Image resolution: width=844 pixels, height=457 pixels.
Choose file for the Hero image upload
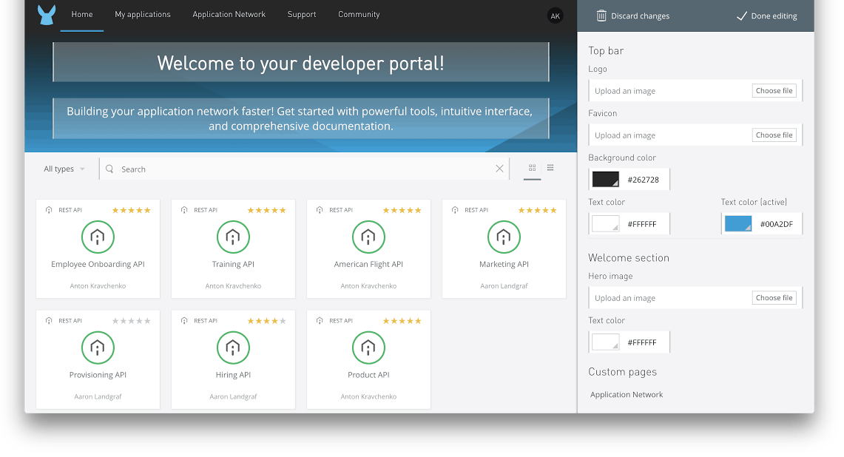pyautogui.click(x=774, y=298)
